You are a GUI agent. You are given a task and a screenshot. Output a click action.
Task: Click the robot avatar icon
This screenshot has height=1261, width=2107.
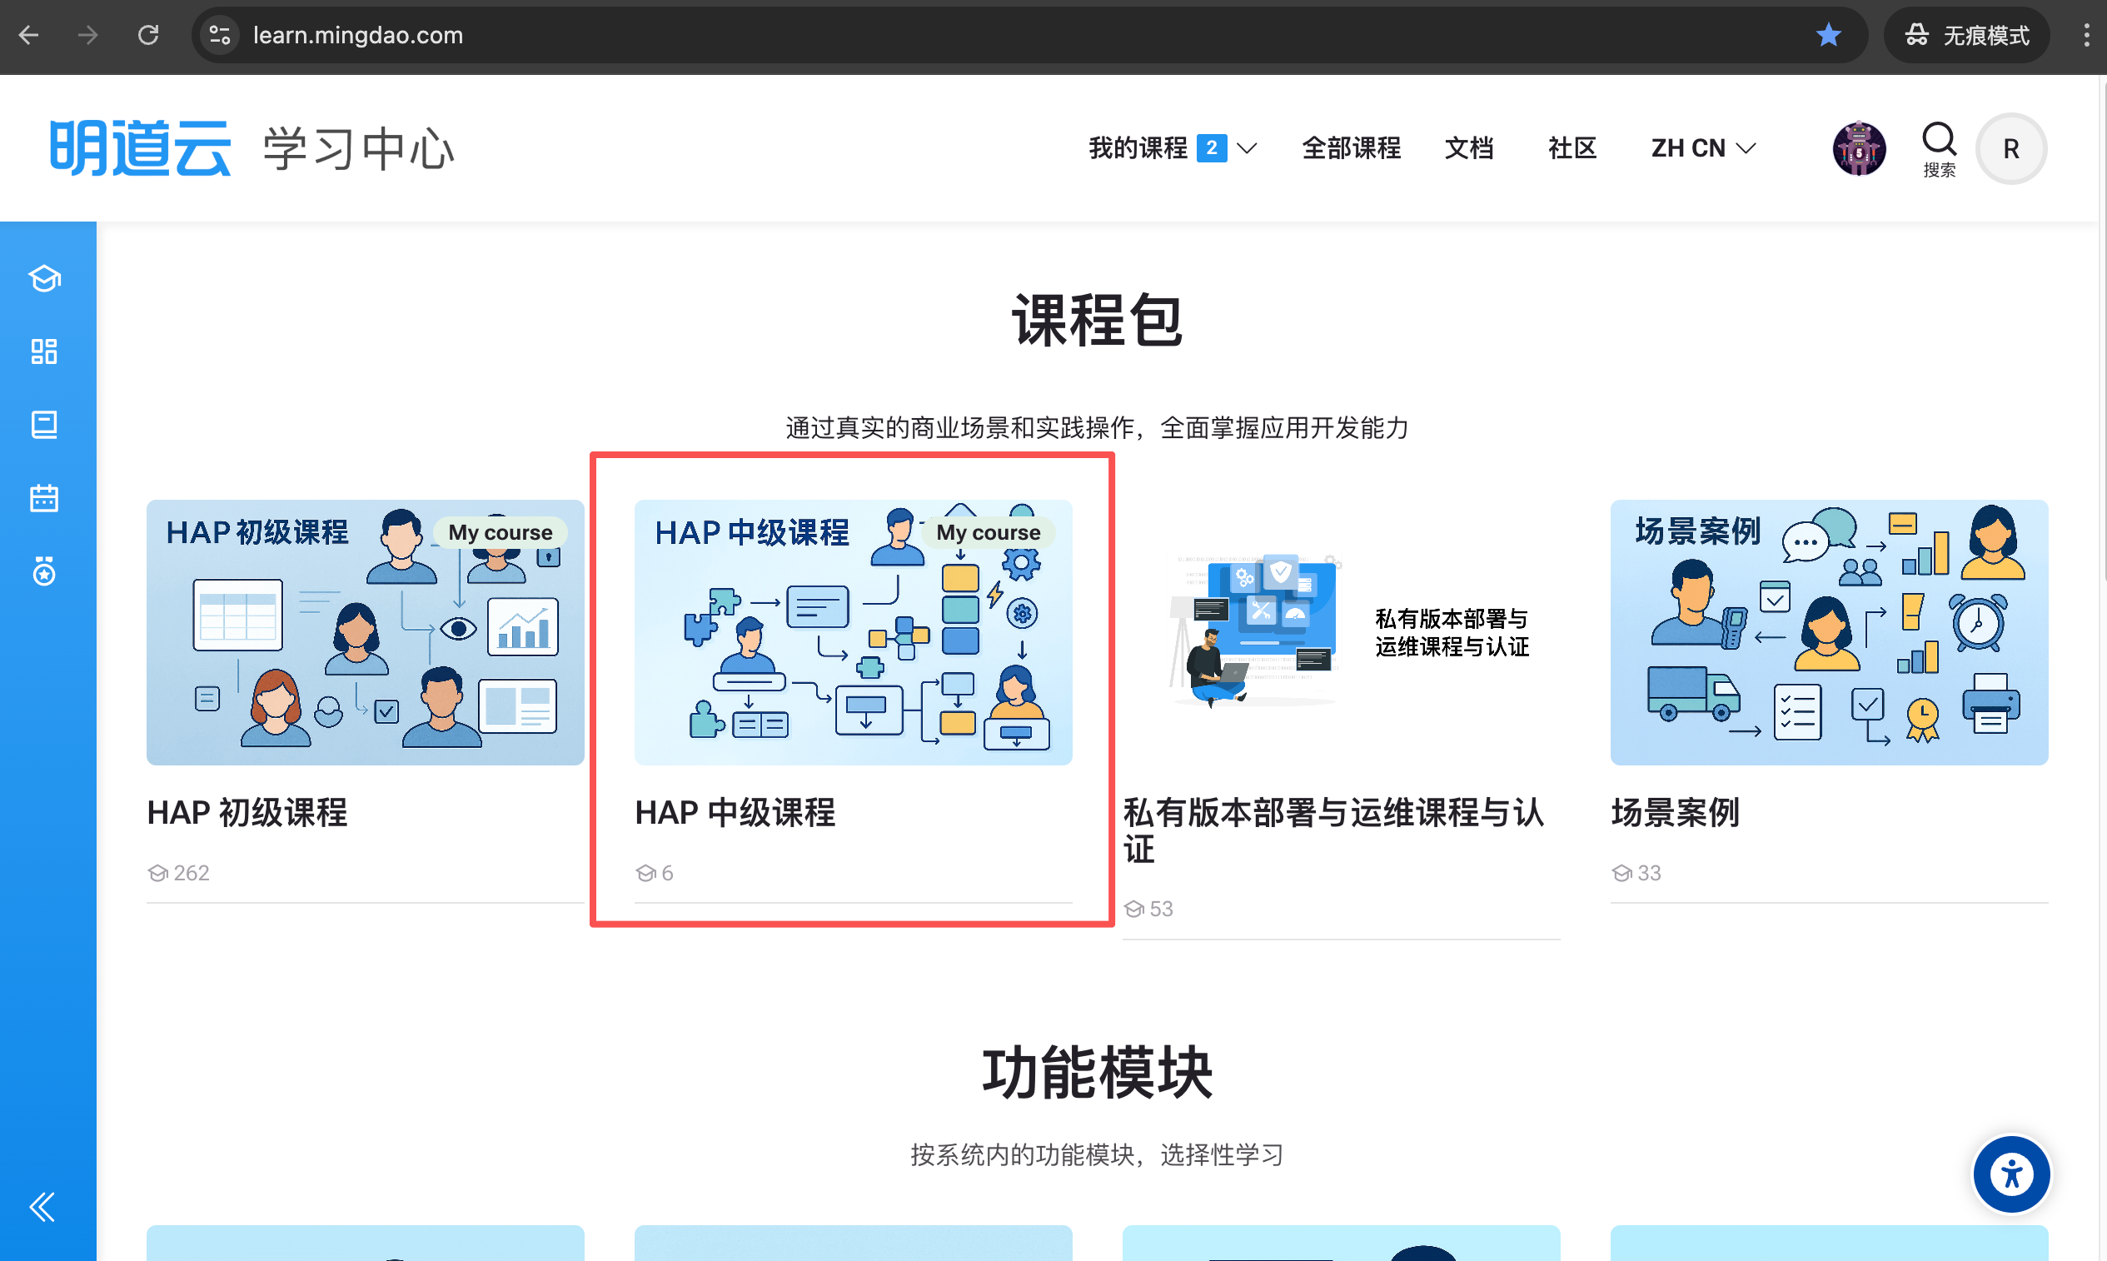tap(1859, 149)
